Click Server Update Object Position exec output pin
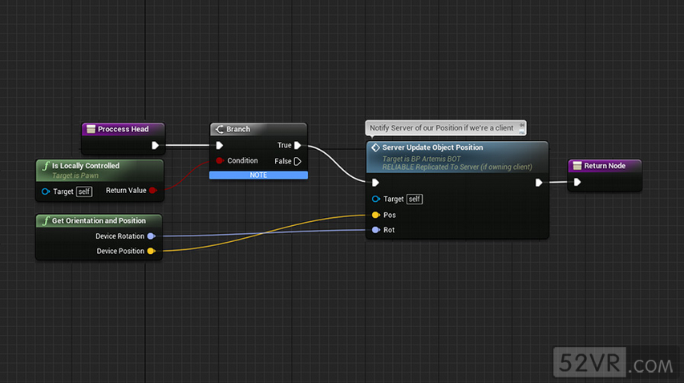684x383 pixels. 539,183
